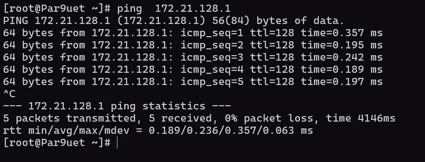Click the ^C interrupt text
The image size is (425, 162).
(9, 94)
